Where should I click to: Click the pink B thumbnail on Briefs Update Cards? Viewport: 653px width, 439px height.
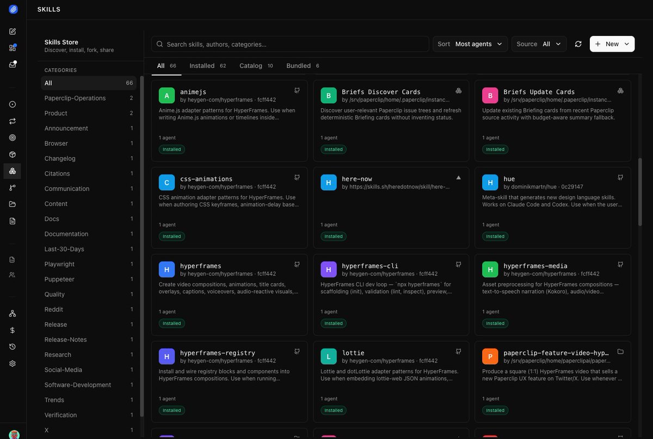(x=490, y=96)
